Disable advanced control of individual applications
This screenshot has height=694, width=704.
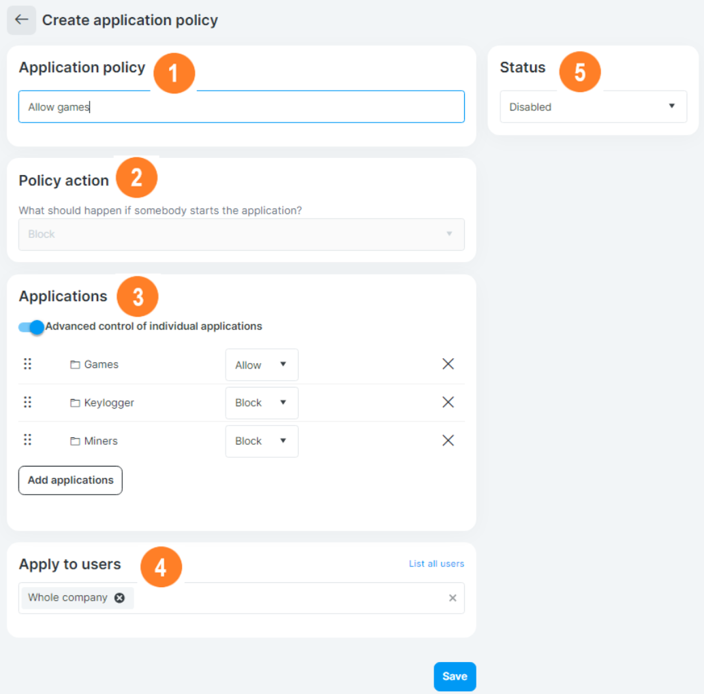30,327
